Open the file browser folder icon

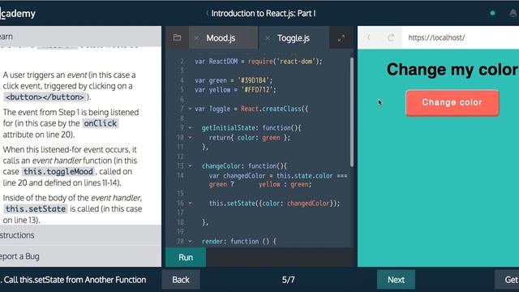tap(177, 37)
